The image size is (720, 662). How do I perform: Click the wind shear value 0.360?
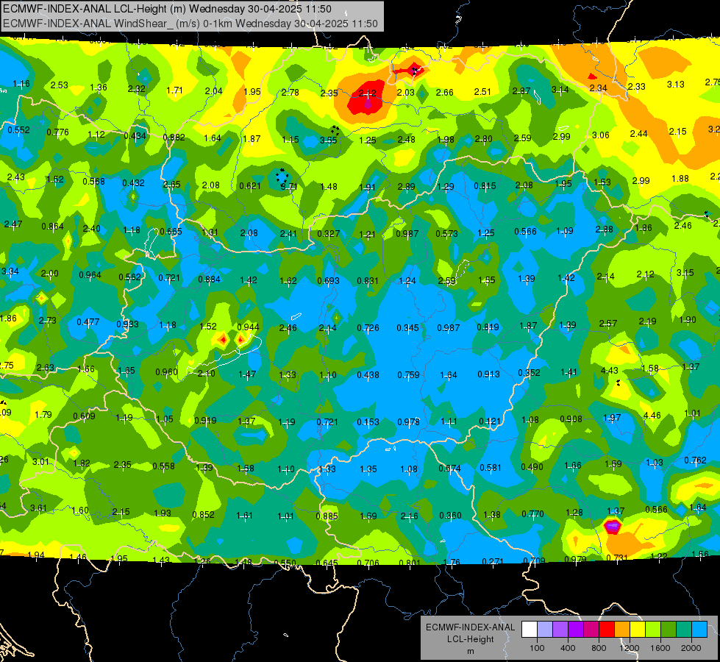click(x=450, y=516)
